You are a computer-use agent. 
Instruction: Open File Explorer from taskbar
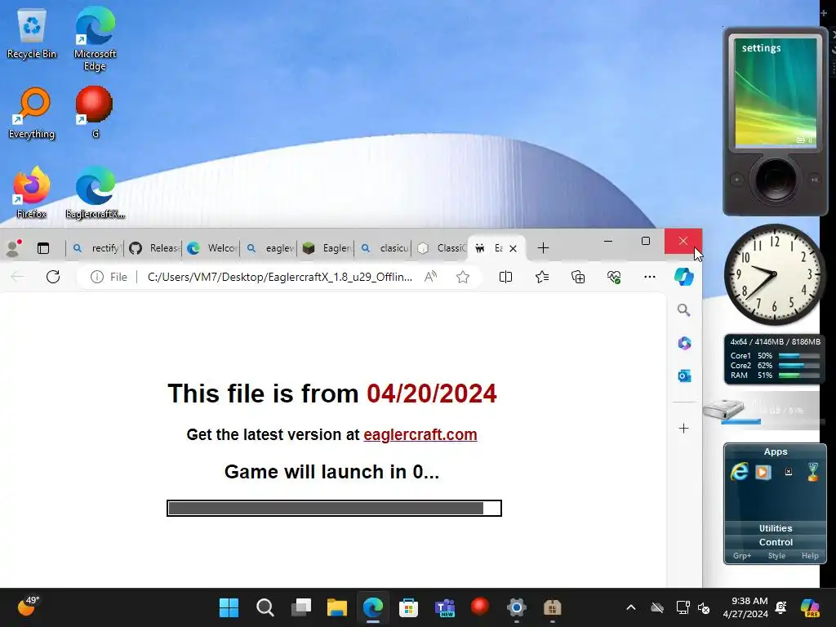(x=337, y=607)
